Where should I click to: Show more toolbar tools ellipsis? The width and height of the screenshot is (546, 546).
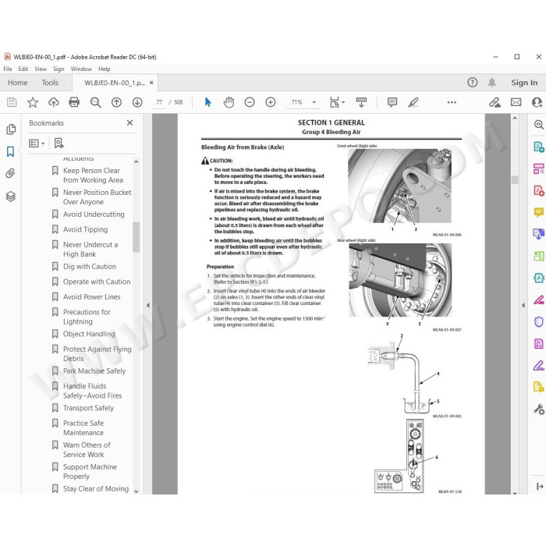pyautogui.click(x=452, y=102)
